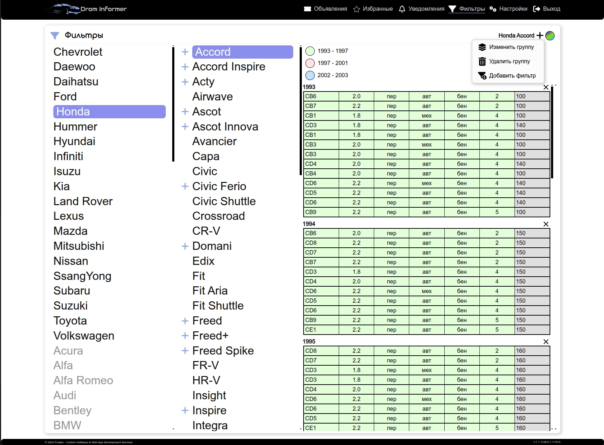The width and height of the screenshot is (604, 445).
Task: Open Настройки settings page
Action: [508, 9]
